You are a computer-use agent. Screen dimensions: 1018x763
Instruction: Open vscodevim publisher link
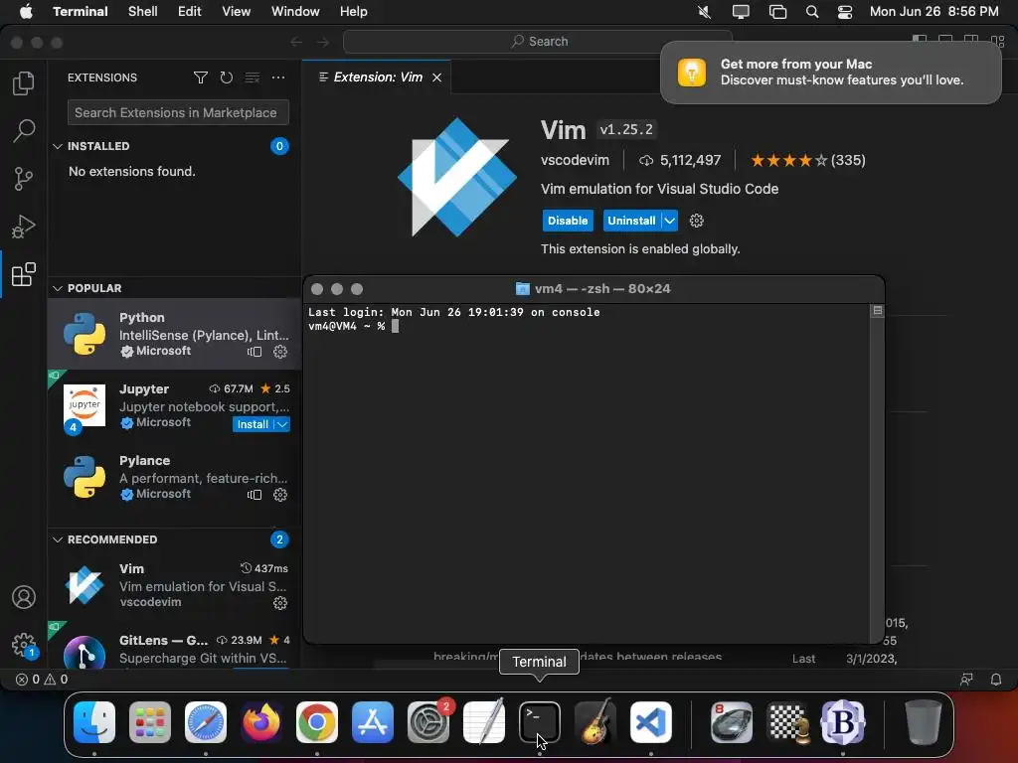576,160
